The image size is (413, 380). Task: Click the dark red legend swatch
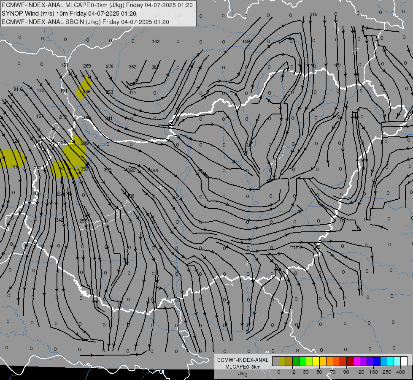click(350, 361)
